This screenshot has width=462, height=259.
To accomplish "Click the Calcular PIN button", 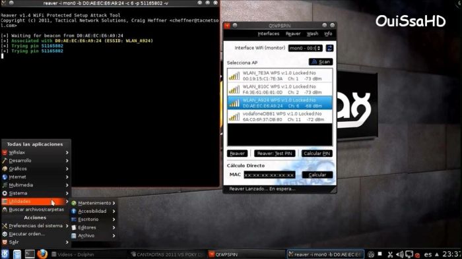I will (x=317, y=154).
